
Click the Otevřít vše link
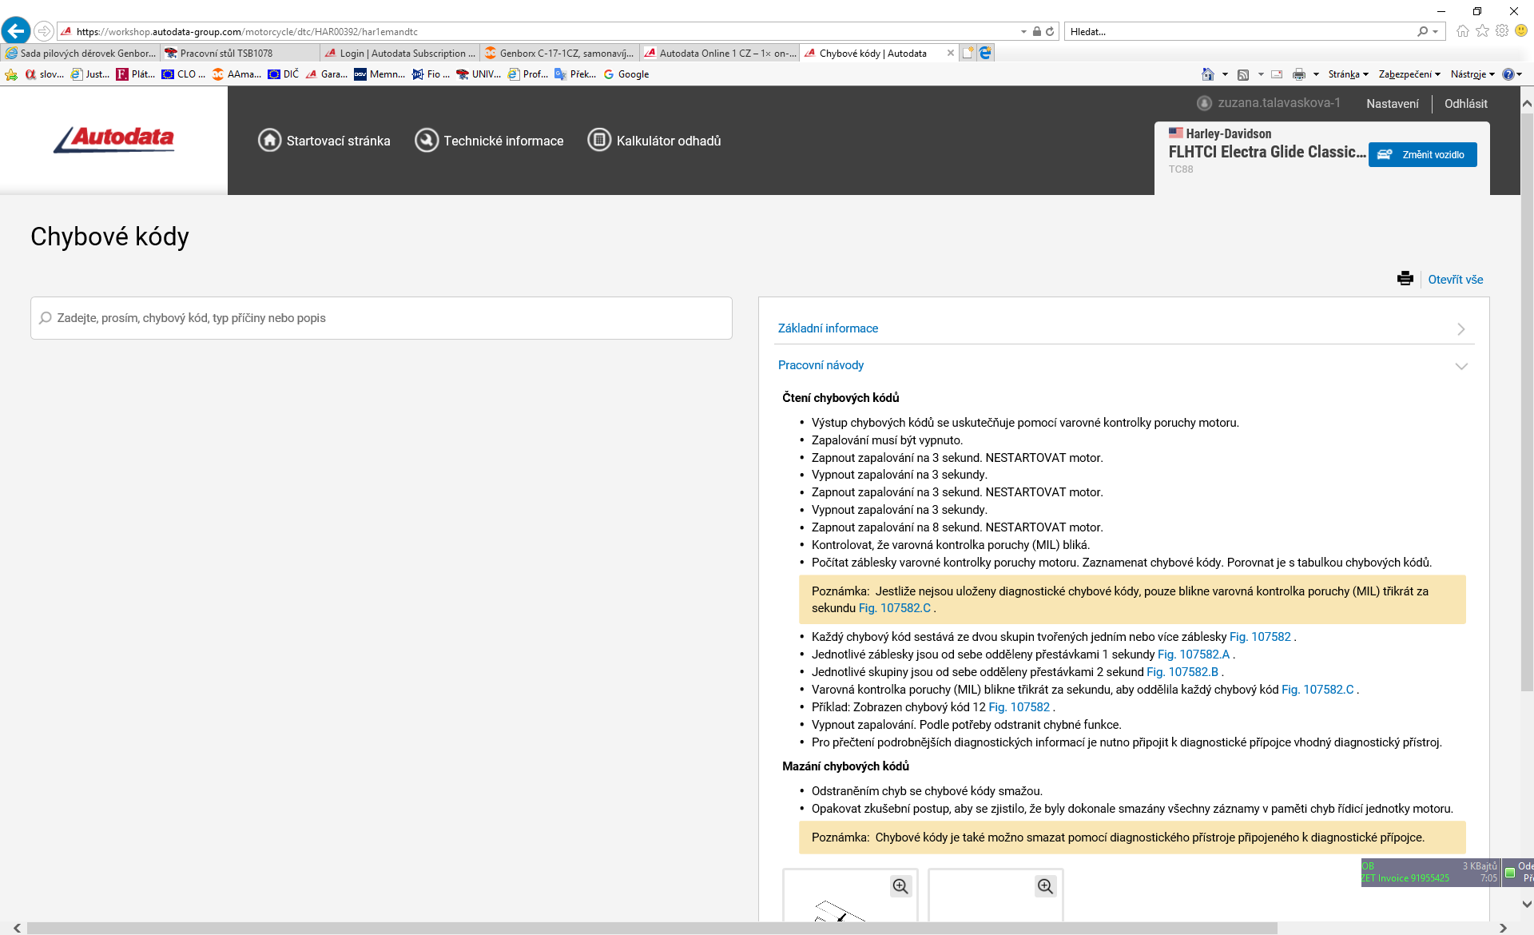coord(1455,280)
